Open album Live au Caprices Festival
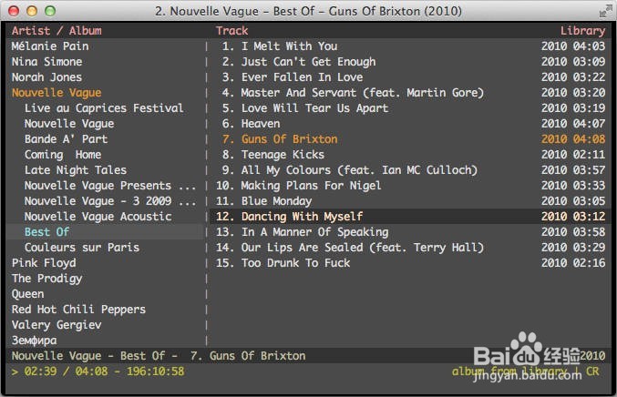The image size is (617, 397). click(x=104, y=108)
